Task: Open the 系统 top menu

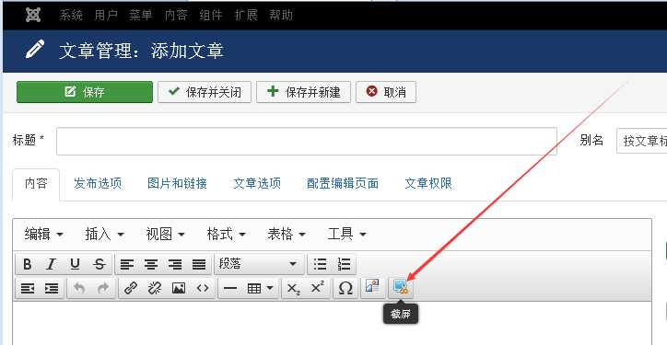Action: click(x=71, y=15)
